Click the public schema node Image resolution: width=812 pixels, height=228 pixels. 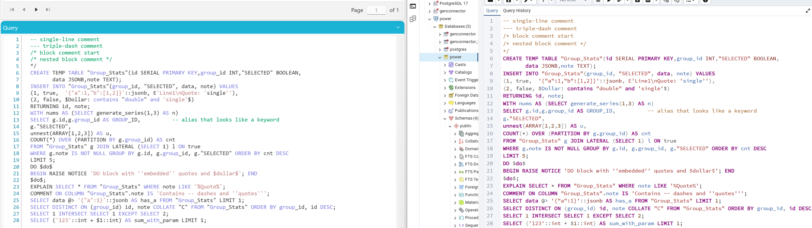[x=466, y=126]
